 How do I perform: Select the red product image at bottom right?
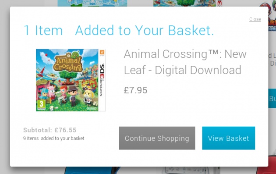[x=266, y=165]
